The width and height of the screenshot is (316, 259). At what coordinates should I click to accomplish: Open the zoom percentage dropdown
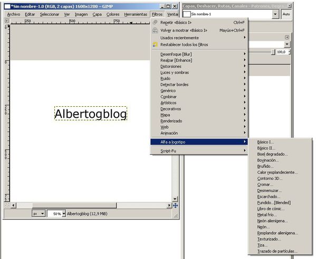pos(64,214)
